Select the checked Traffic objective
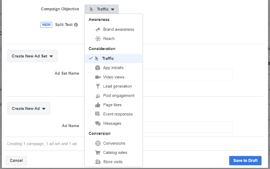Viewport: 270px width, 169px height. [113, 58]
